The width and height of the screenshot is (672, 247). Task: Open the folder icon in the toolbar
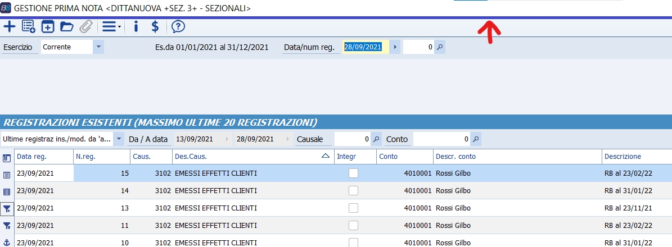pyautogui.click(x=67, y=26)
